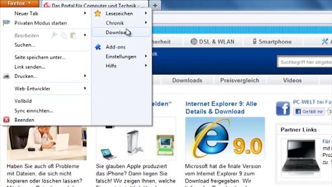Open the gadgets article thumbnail
This screenshot has width=332, height=187.
136,142
